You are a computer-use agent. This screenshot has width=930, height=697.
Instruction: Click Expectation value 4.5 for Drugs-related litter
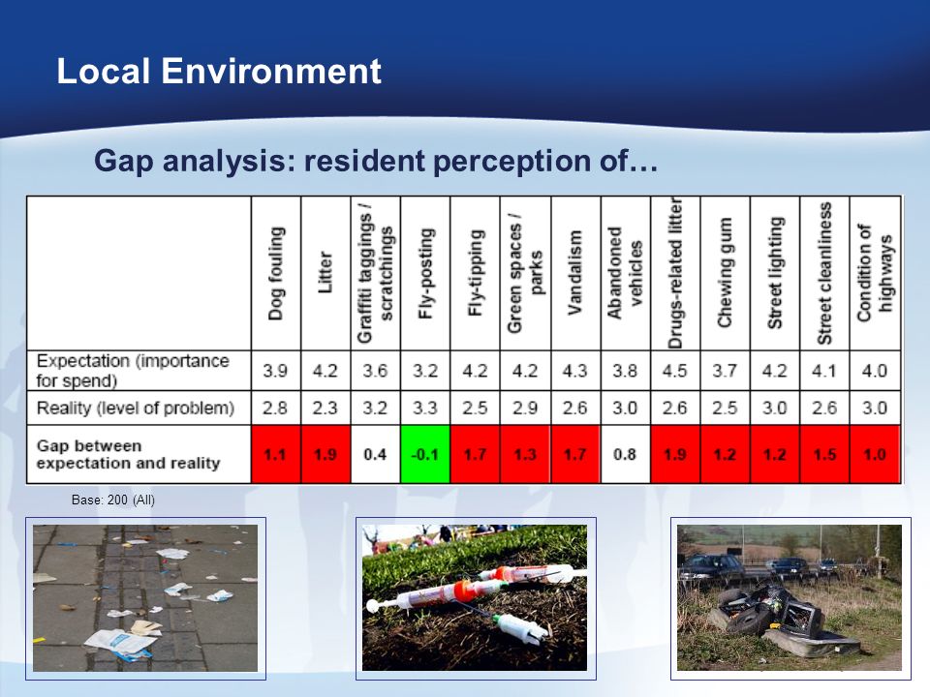click(675, 371)
